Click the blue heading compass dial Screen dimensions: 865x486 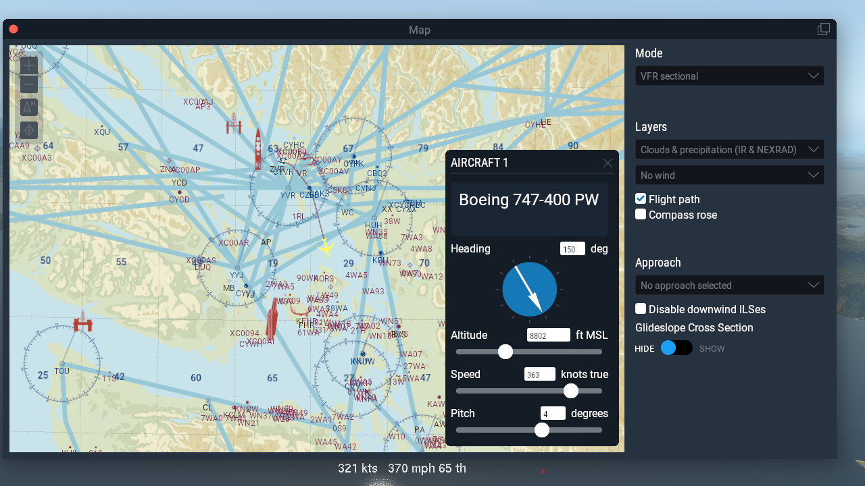(530, 290)
